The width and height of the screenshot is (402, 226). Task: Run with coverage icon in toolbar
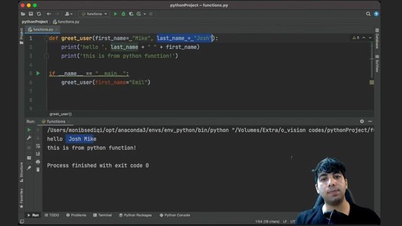coord(131,14)
